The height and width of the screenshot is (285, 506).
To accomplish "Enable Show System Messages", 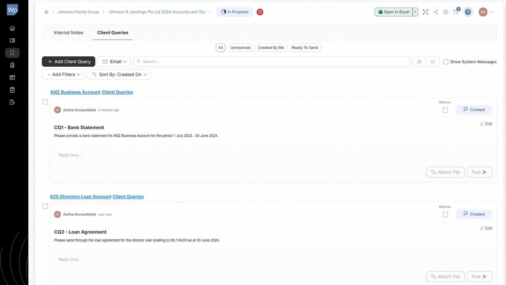I will pyautogui.click(x=446, y=61).
